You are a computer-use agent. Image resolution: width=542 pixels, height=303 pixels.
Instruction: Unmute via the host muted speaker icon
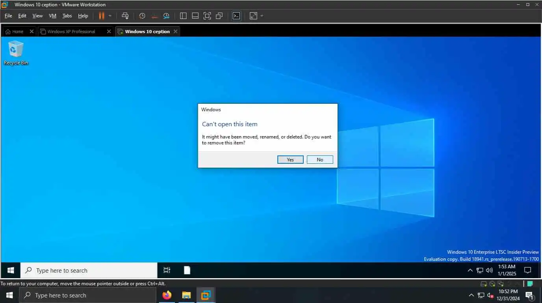coord(490,295)
